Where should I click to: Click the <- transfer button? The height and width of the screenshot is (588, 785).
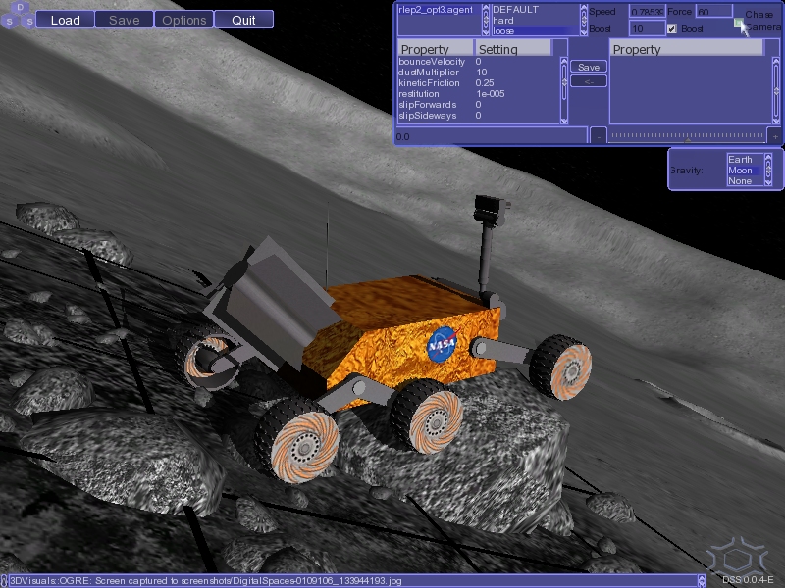[x=589, y=81]
